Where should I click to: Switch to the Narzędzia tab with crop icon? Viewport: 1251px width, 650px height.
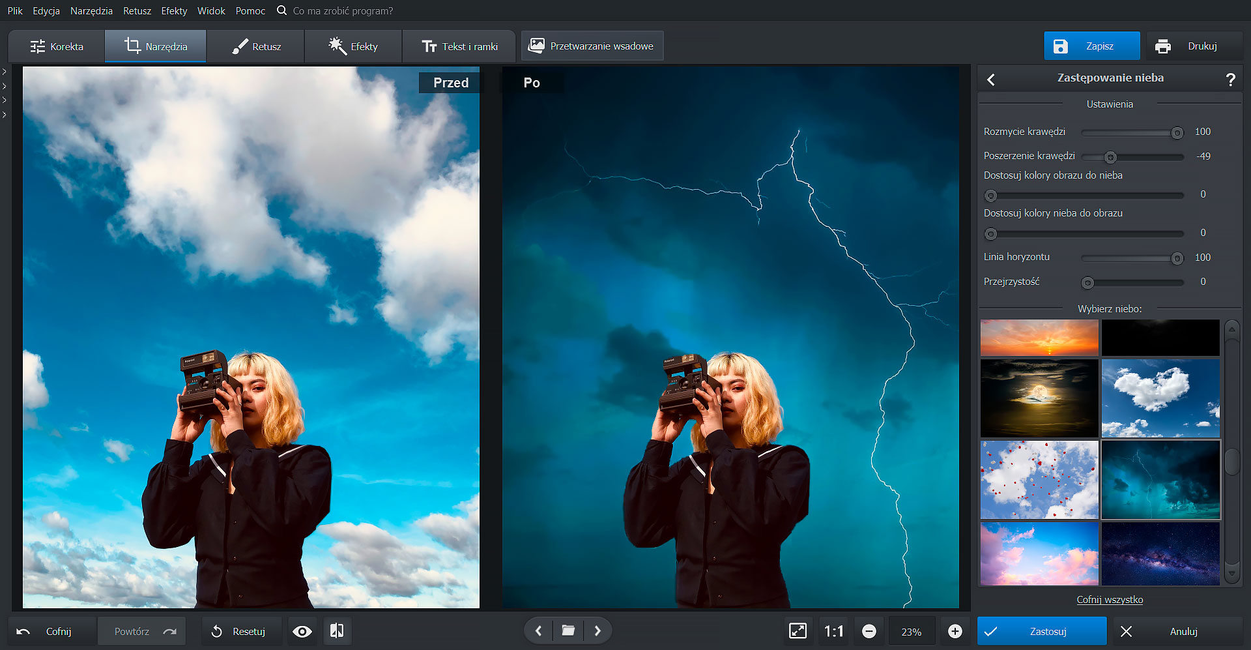[x=156, y=46]
